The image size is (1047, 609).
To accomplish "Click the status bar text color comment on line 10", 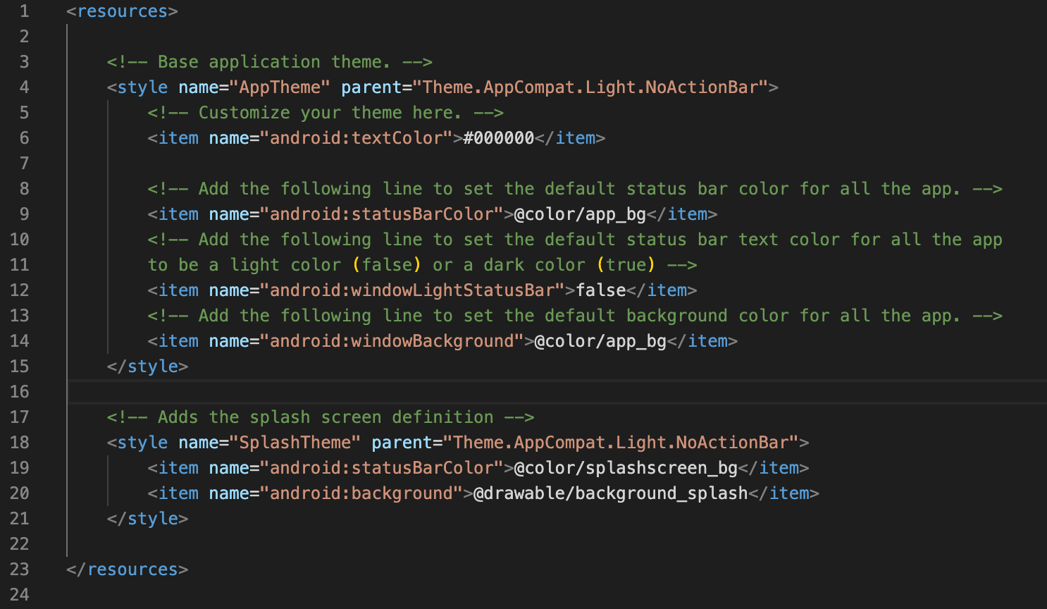I will 575,240.
